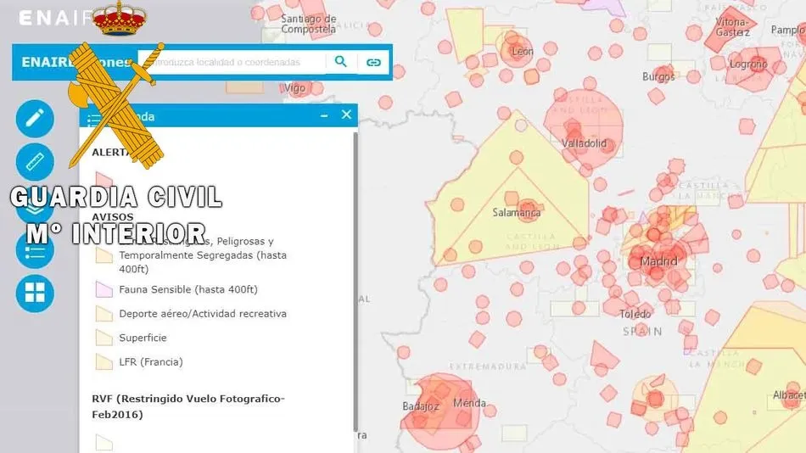Click the Deporte aéreo/Actividad recreativa swatch
Viewport: 806px width, 453px height.
(x=104, y=314)
